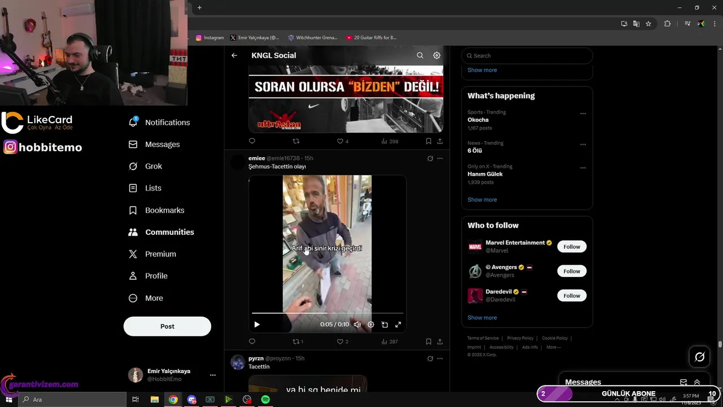
Task: Show more under Who to follow
Action: tap(482, 318)
